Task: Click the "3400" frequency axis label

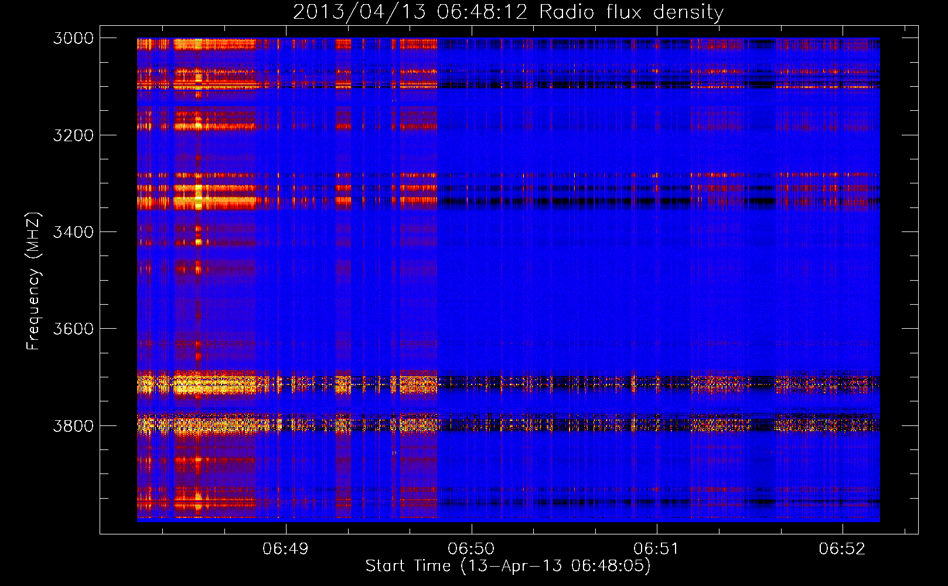Action: [73, 232]
